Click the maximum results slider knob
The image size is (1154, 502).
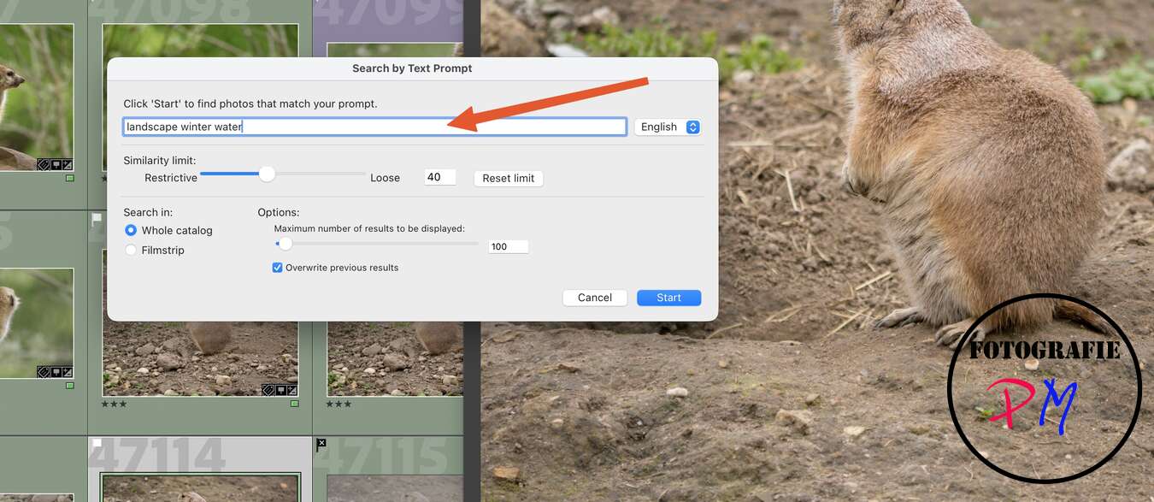pyautogui.click(x=286, y=244)
